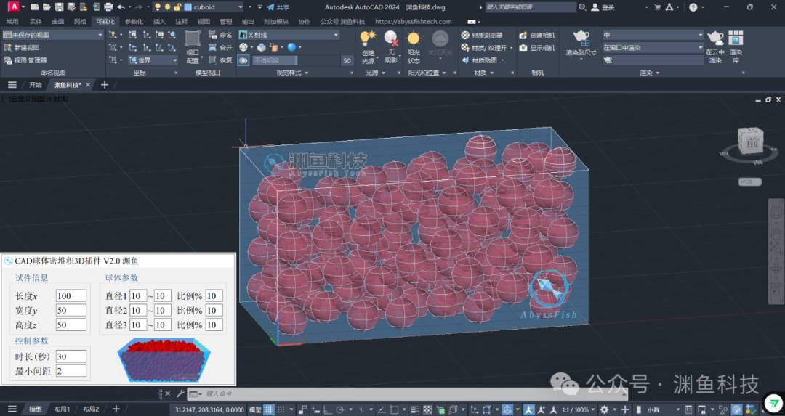Click the Share paper-plane icon
Viewport: 785px width, 416px height.
point(271,7)
